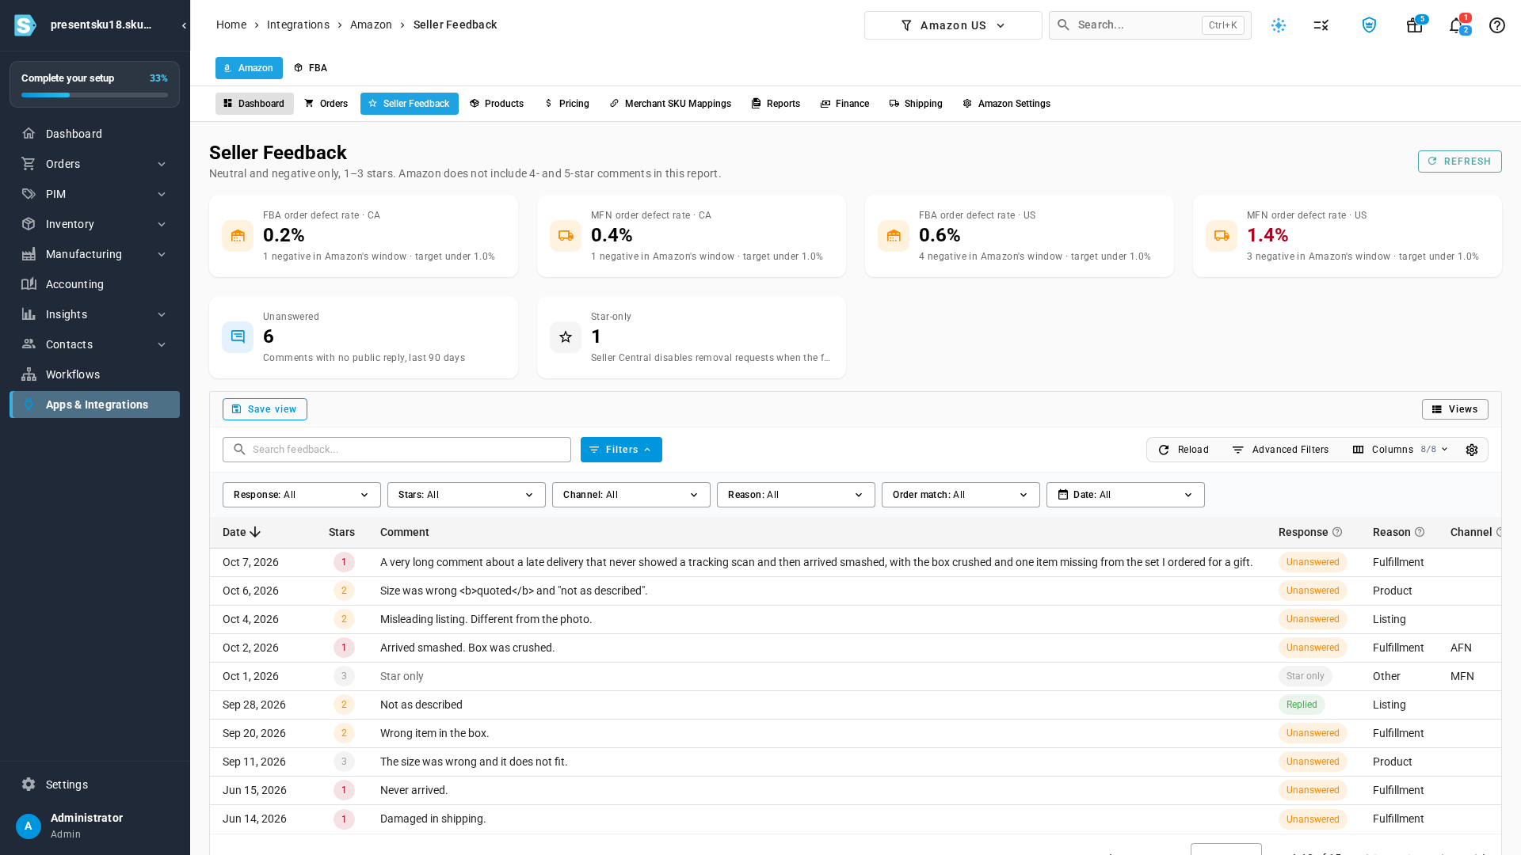
Task: Open Workflows in the sidebar
Action: click(x=95, y=374)
